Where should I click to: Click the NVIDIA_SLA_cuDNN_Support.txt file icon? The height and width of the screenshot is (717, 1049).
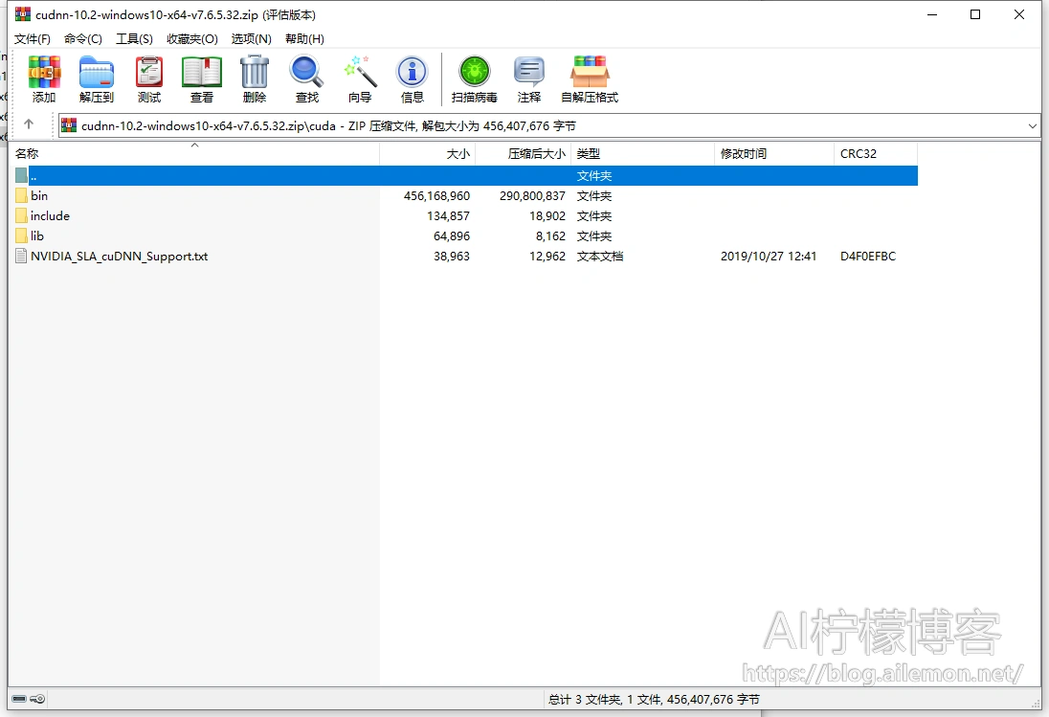[21, 257]
